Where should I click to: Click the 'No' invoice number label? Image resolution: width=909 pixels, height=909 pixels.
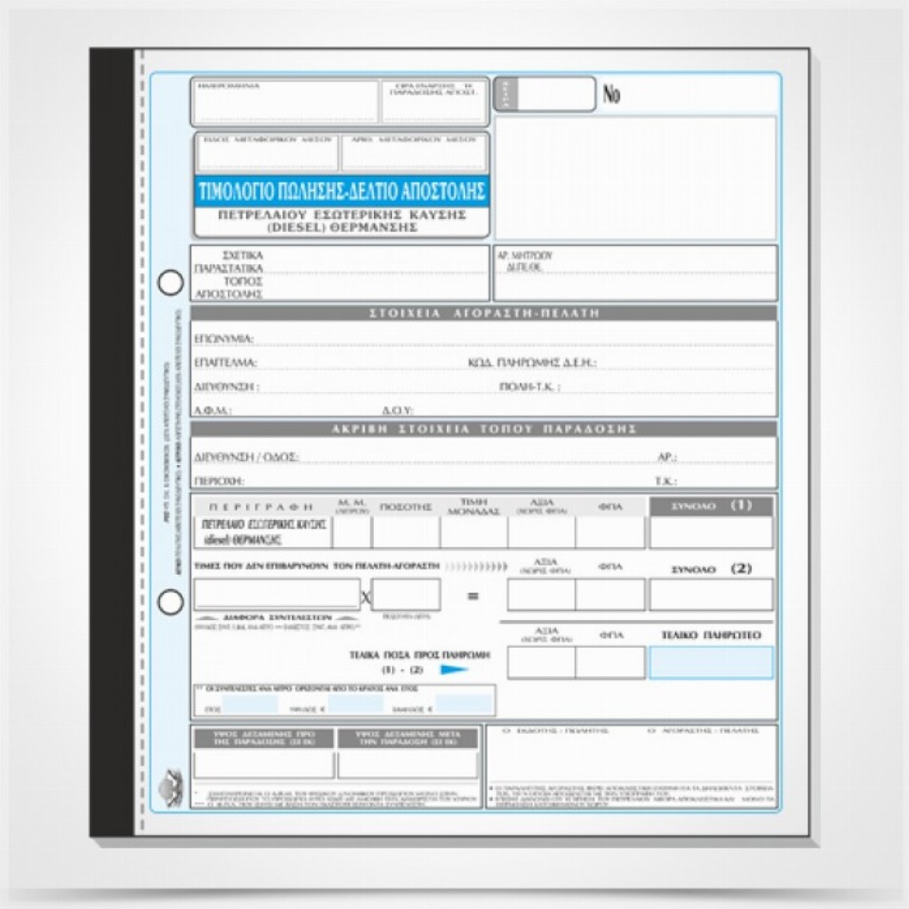611,94
